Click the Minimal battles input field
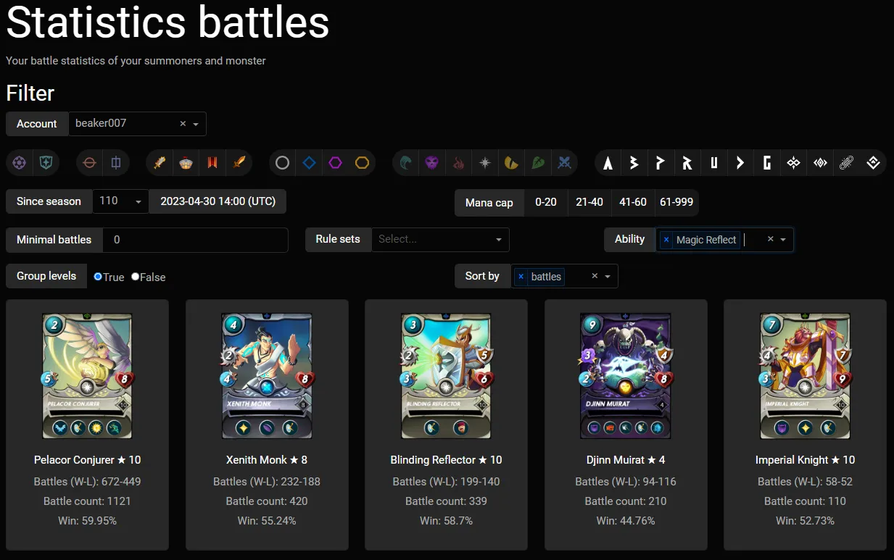The height and width of the screenshot is (560, 894). (196, 240)
